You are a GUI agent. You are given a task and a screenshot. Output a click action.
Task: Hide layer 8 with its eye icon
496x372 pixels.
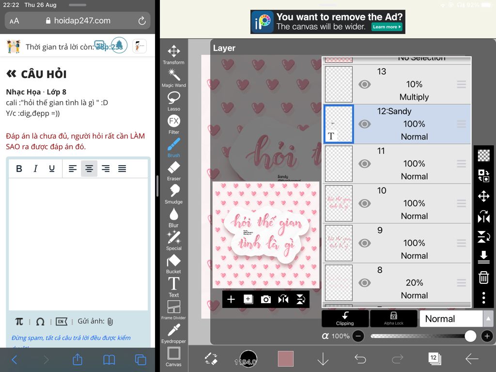pyautogui.click(x=364, y=283)
